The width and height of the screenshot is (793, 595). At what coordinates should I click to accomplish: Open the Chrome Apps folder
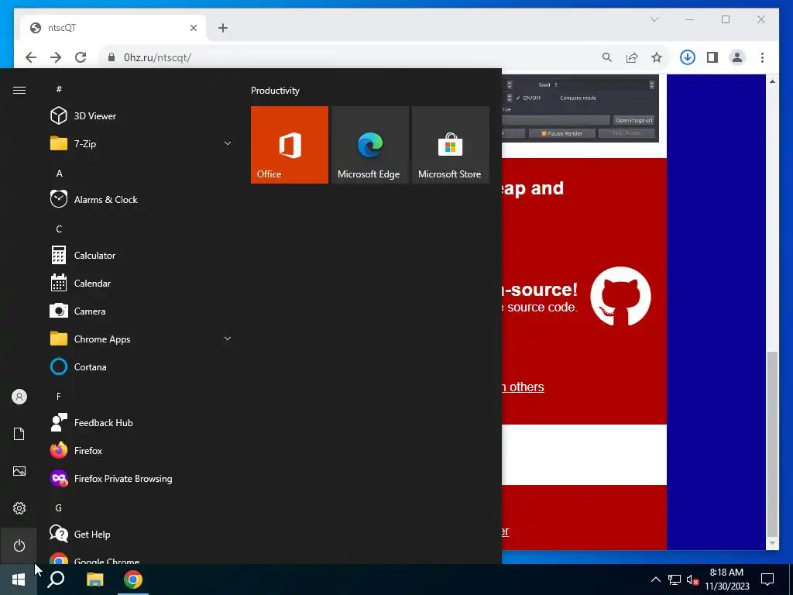click(x=140, y=339)
